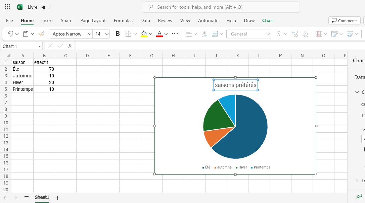Add a new sheet with plus button
This screenshot has height=203, width=365.
[x=57, y=198]
